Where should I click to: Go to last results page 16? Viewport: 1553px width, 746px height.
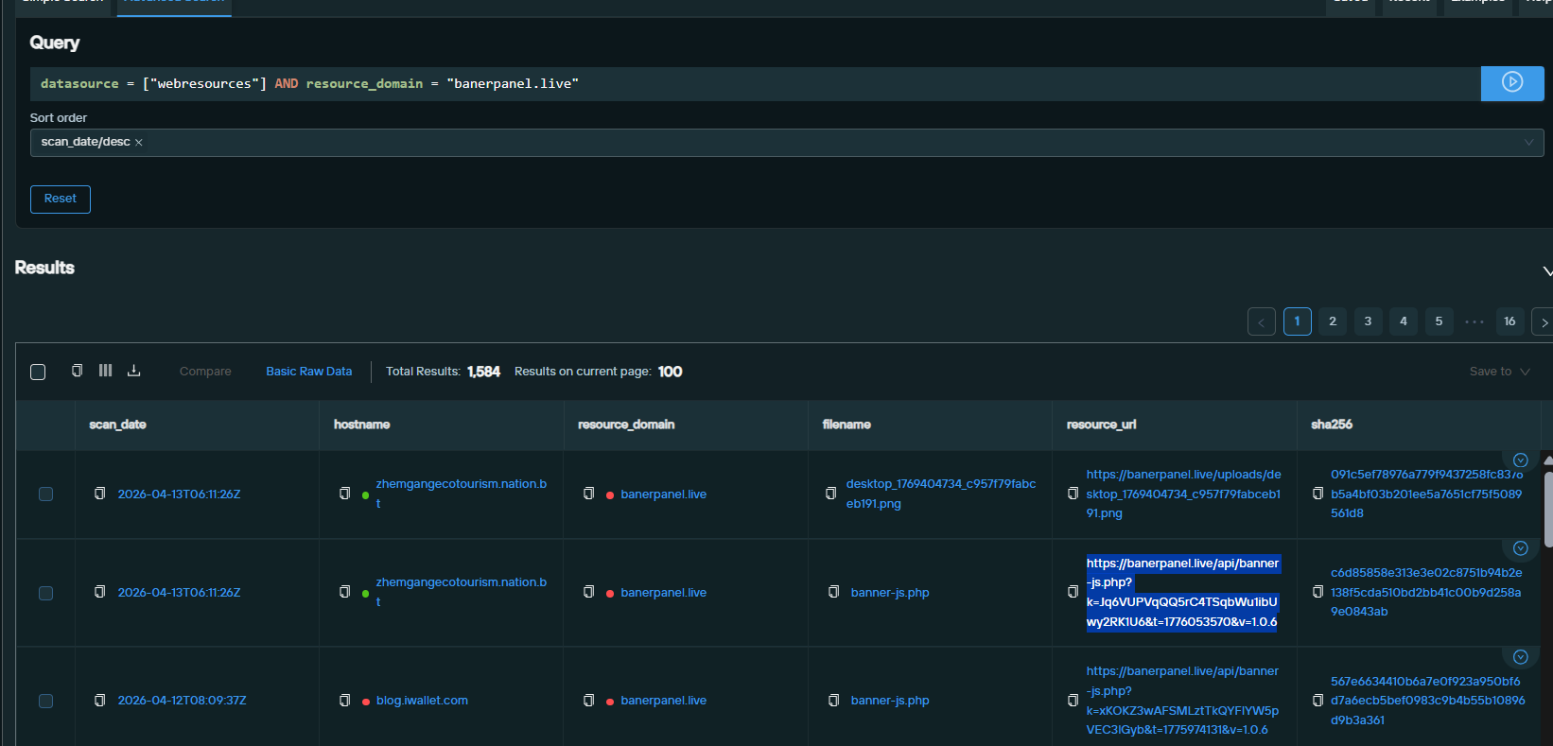[x=1509, y=321]
